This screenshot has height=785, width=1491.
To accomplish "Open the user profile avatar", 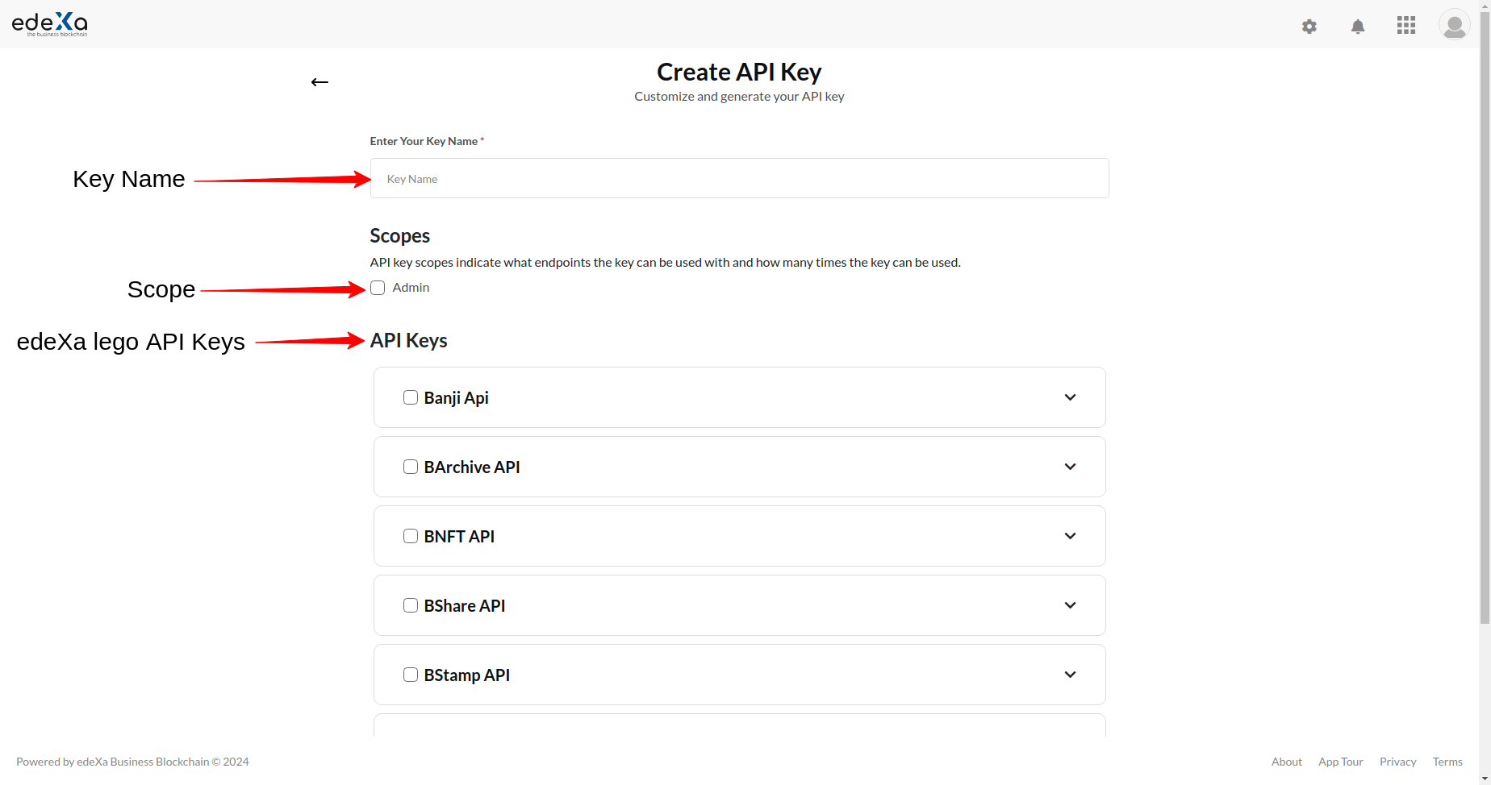I will (1454, 25).
